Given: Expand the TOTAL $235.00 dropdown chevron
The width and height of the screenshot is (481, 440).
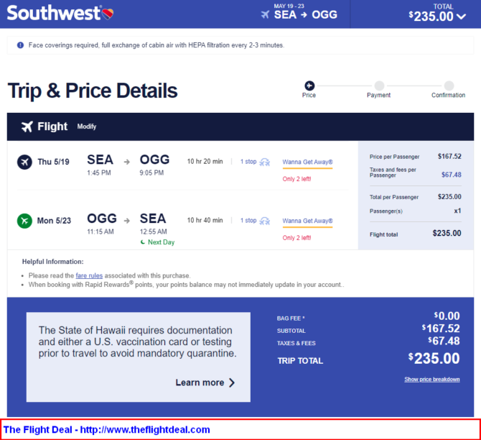Looking at the screenshot, I should (x=462, y=17).
